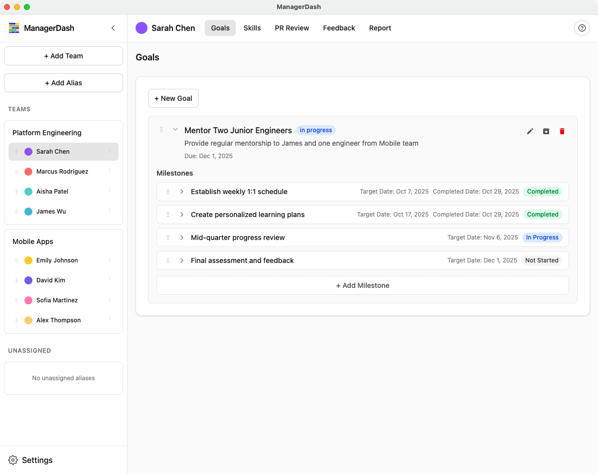598x474 pixels.
Task: Click the + Add Team button
Action: pos(63,56)
